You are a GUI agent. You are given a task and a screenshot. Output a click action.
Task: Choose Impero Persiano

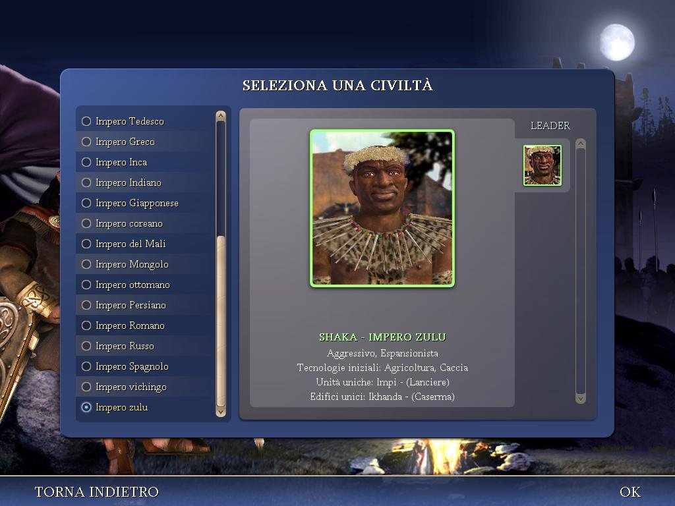click(144, 305)
